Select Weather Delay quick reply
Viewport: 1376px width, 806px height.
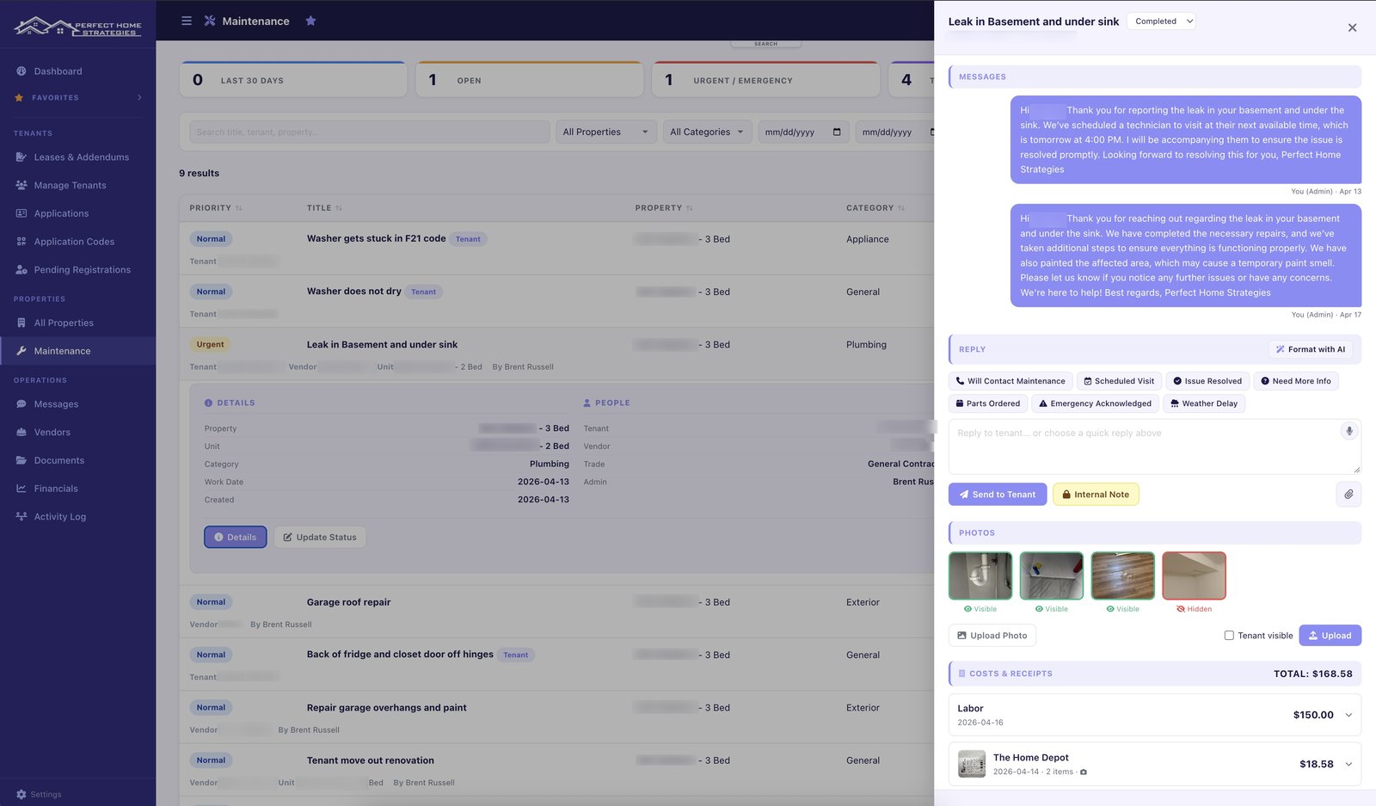(x=1204, y=403)
